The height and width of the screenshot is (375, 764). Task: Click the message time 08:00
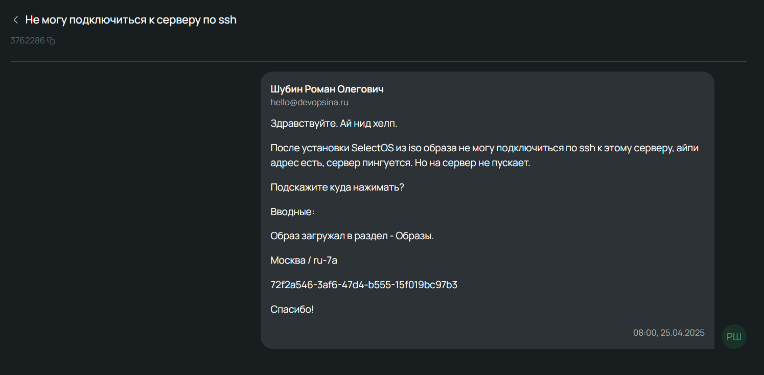pos(644,333)
